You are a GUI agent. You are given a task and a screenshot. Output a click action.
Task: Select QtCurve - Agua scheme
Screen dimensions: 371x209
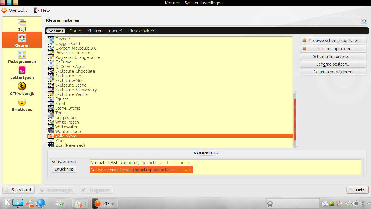point(170,67)
